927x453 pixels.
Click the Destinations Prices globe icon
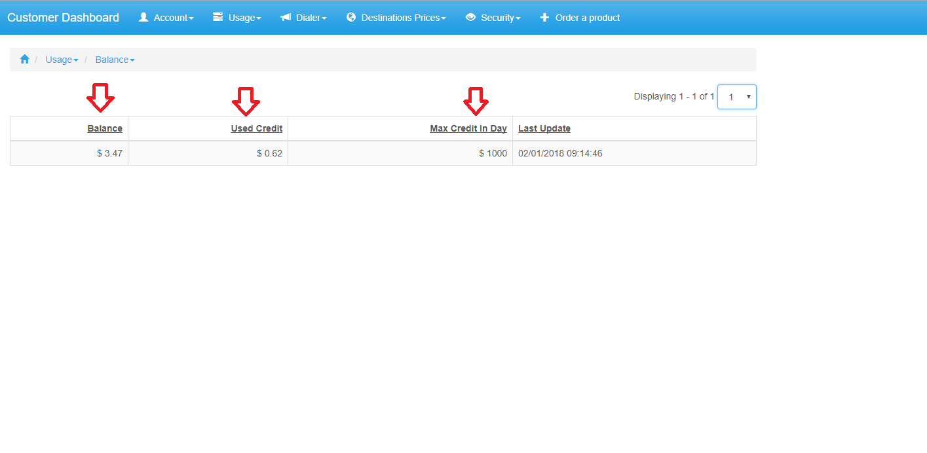(x=351, y=18)
